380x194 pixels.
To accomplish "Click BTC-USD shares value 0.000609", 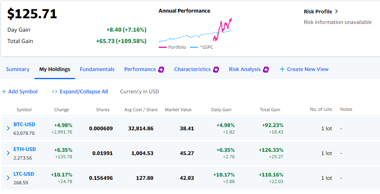I will [x=101, y=128].
